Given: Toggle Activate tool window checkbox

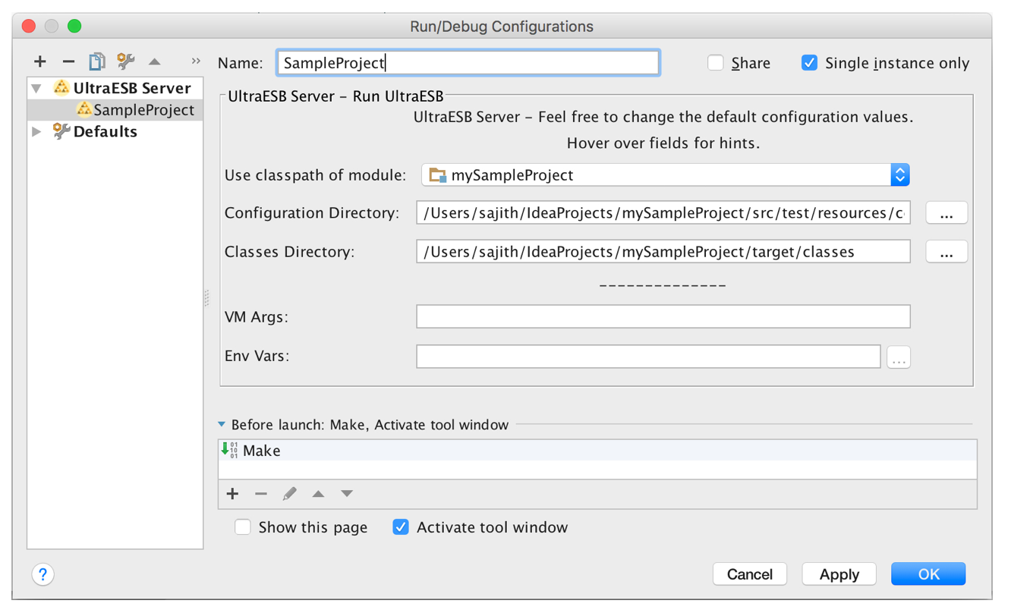Looking at the screenshot, I should (x=401, y=527).
